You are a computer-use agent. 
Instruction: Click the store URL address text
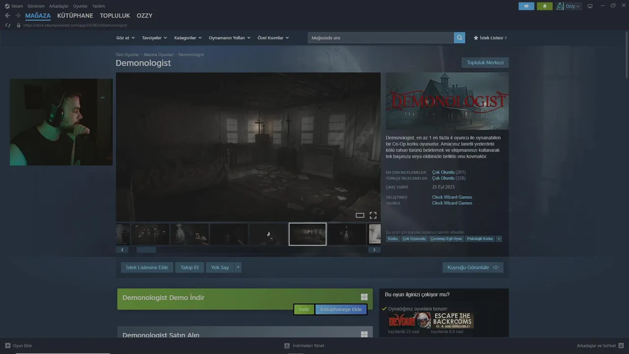(75, 25)
